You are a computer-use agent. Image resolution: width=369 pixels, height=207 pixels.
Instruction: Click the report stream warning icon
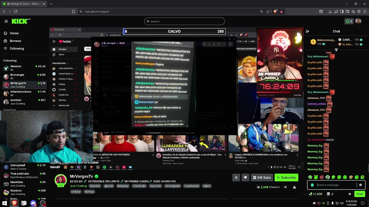click(x=294, y=187)
